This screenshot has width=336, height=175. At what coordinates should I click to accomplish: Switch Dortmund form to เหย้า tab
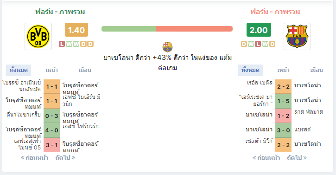[51, 70]
